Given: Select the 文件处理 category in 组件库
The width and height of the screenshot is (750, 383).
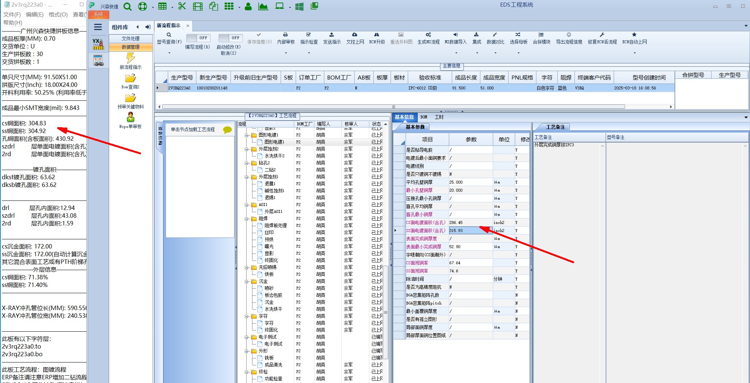Looking at the screenshot, I should tap(130, 38).
